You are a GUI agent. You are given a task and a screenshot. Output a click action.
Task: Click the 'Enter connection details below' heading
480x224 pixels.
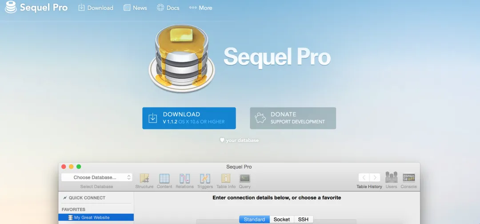point(277,198)
